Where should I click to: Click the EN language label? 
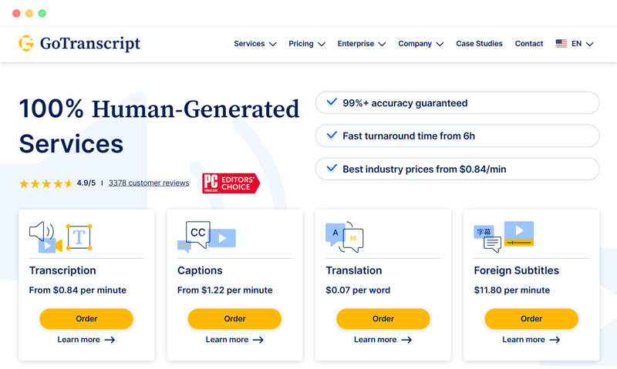(576, 44)
